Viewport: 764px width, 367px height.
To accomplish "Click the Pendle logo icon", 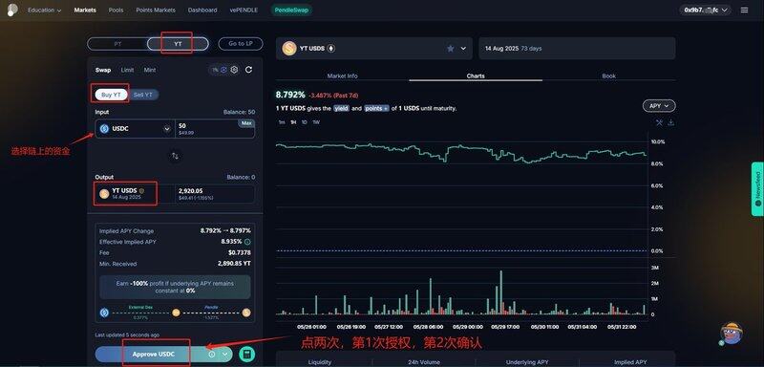I will (12, 10).
